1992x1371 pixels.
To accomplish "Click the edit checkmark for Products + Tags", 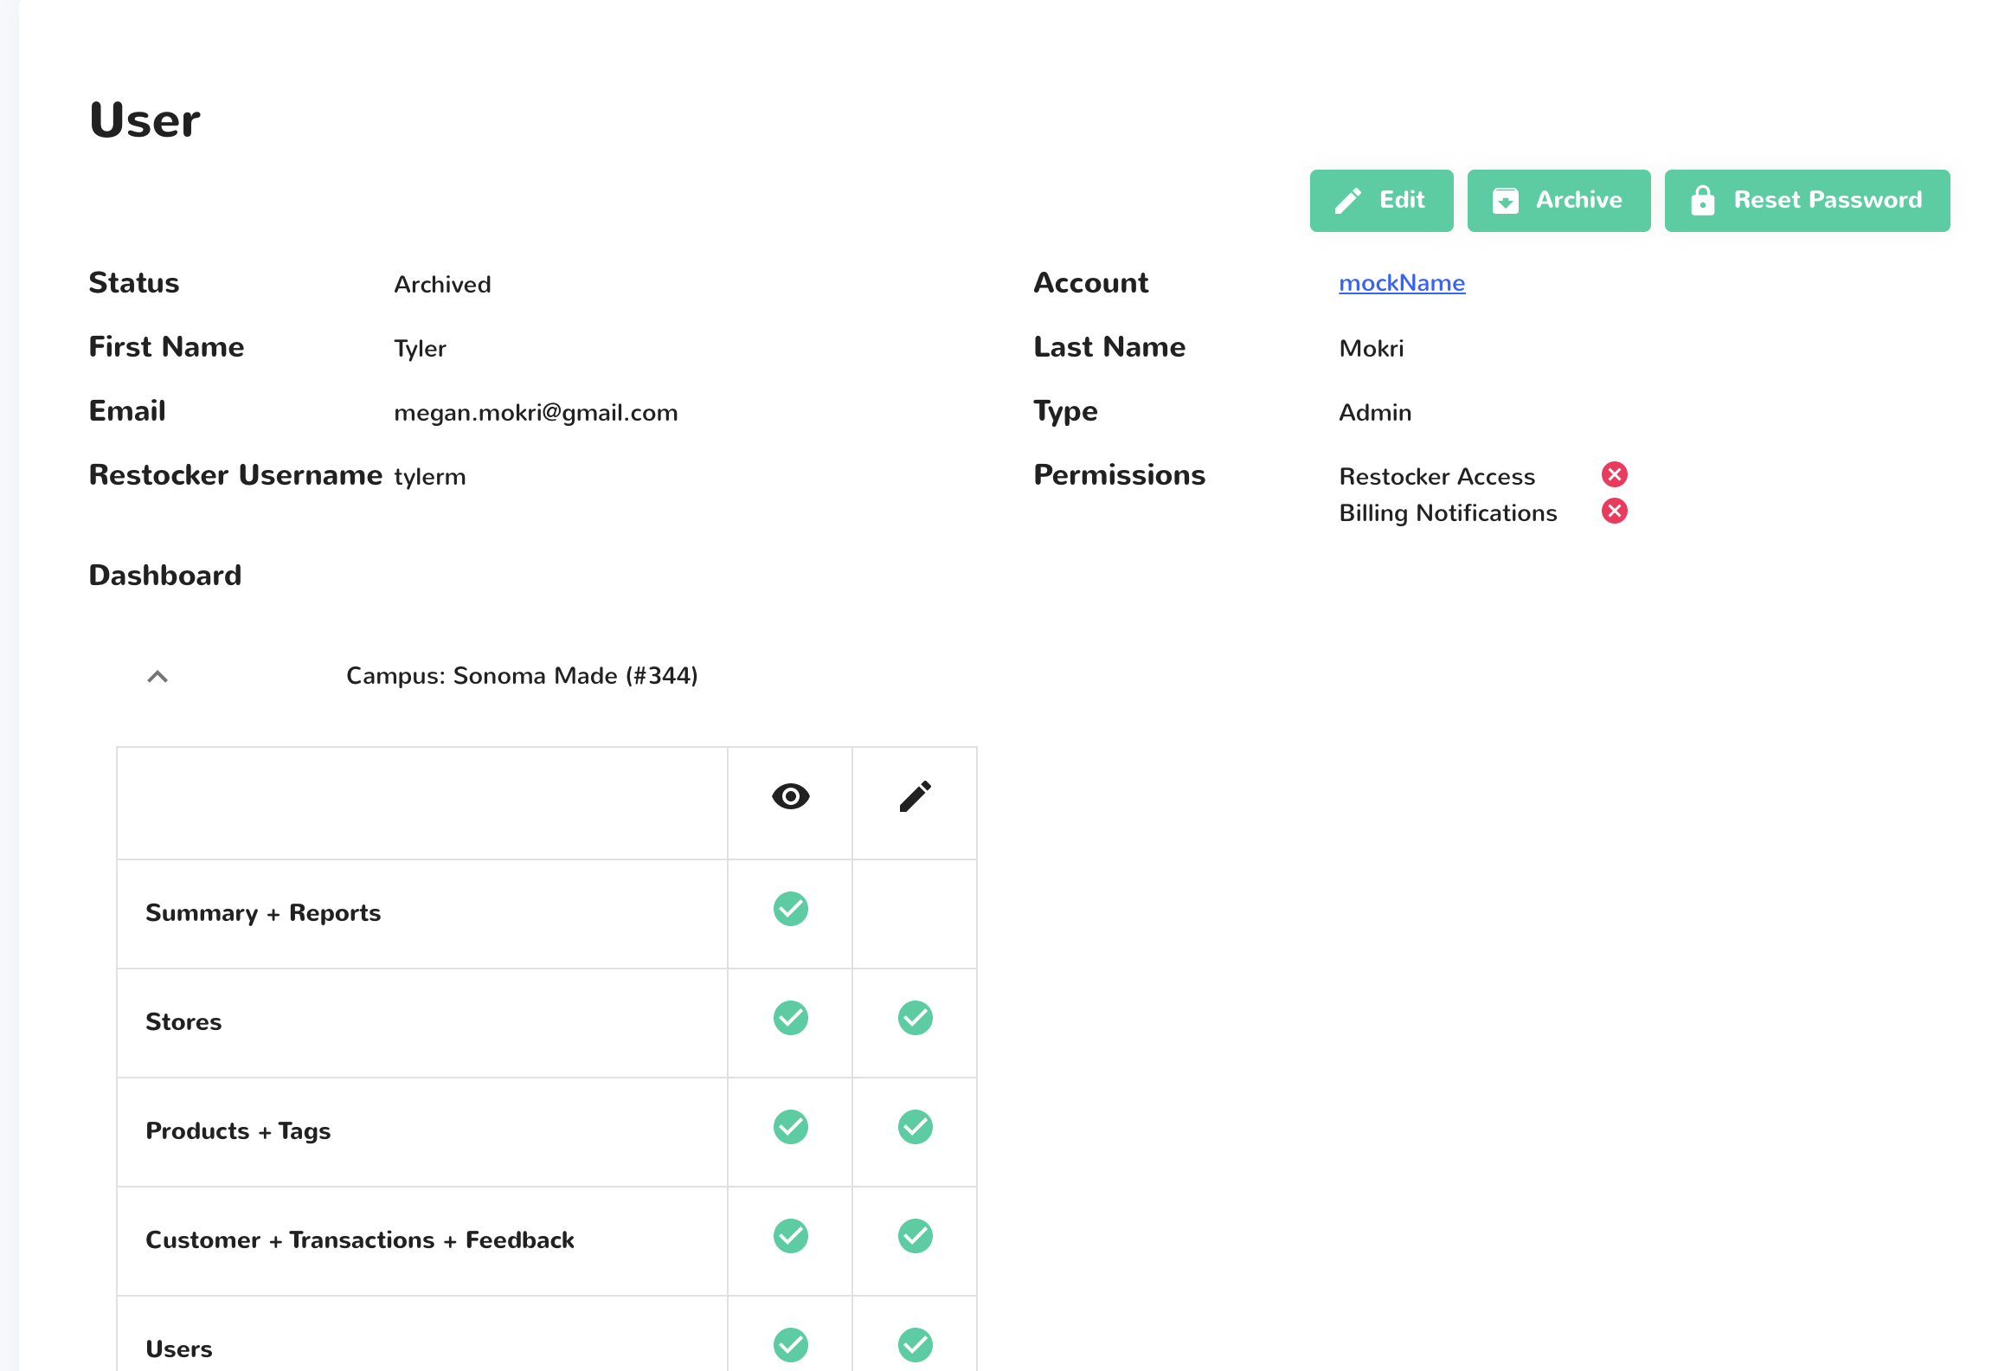I will 915,1127.
